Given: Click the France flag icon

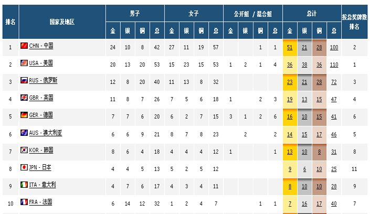Looking at the screenshot, I should pyautogui.click(x=24, y=202).
